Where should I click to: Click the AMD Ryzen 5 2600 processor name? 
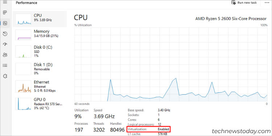[231, 18]
